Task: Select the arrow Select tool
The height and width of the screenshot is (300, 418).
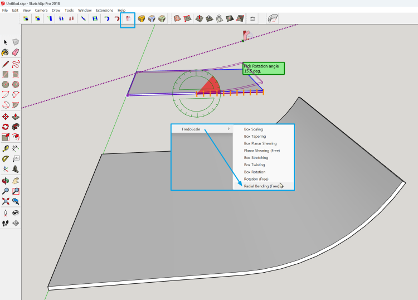Action: click(6, 42)
